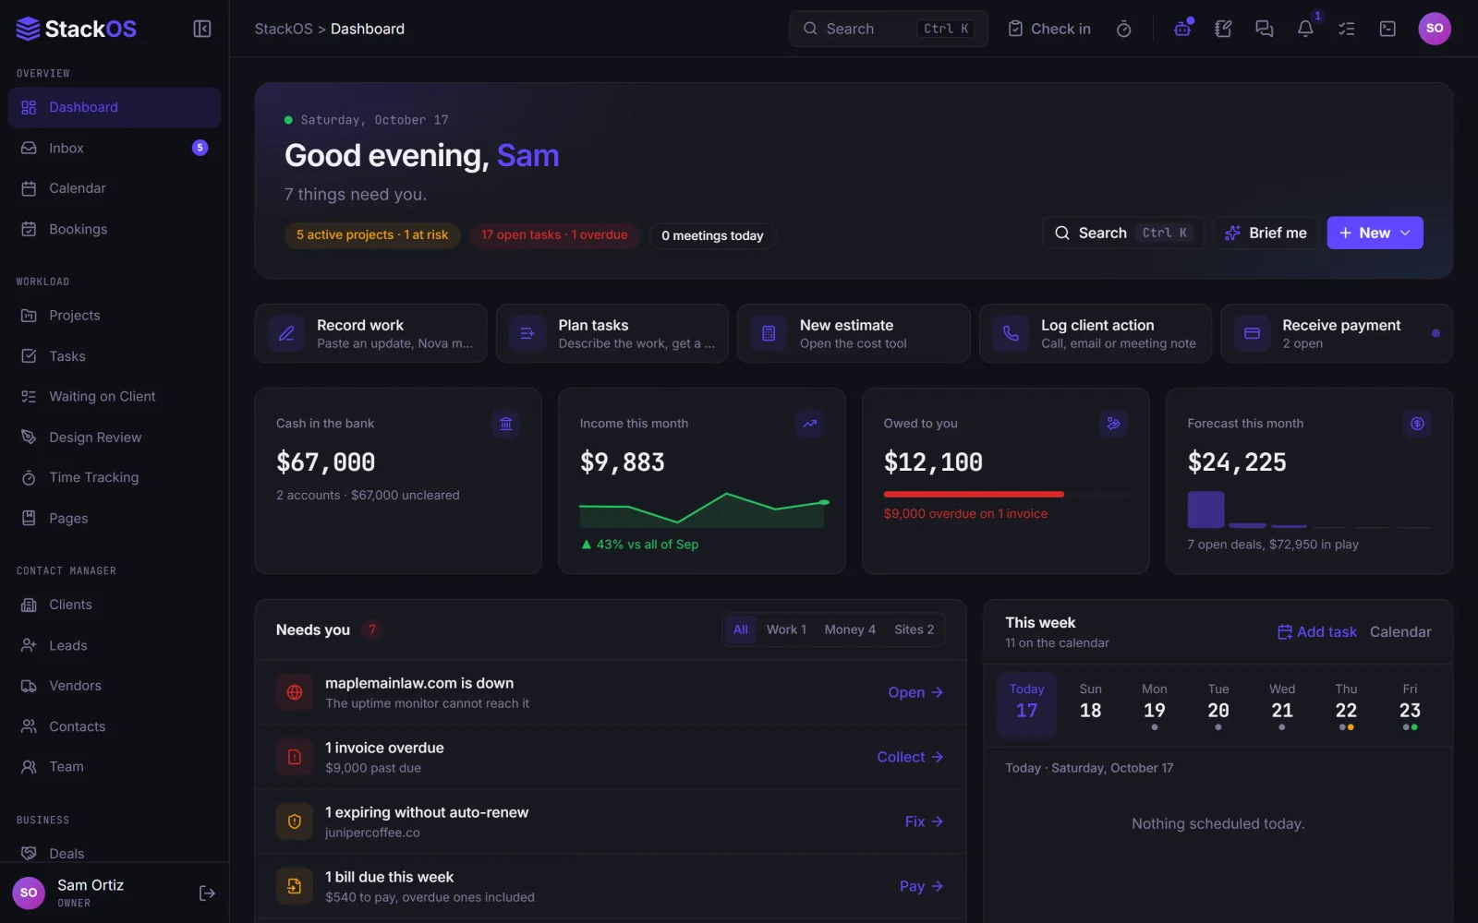1478x923 pixels.
Task: Open the bot assistant icon in top bar
Action: click(x=1182, y=29)
